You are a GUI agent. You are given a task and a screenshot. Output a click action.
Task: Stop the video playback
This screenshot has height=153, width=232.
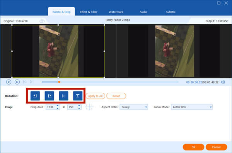(x=17, y=82)
